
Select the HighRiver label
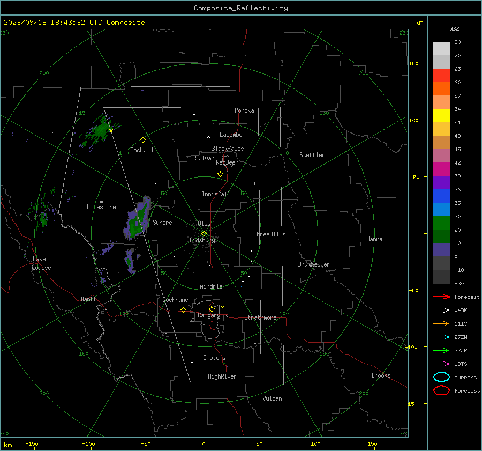pos(222,376)
